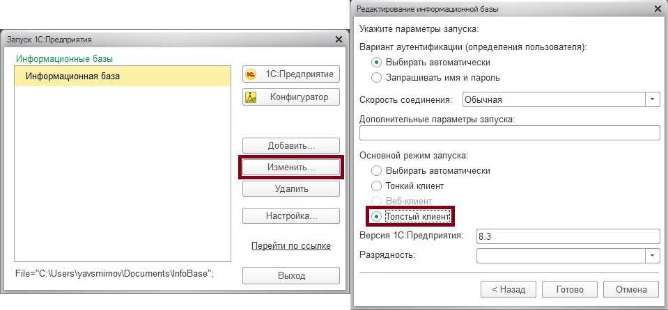
Task: Click Изменить... button
Action: (291, 167)
